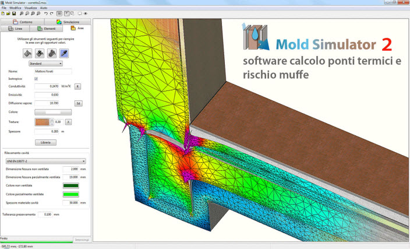Toggle the eye visibility icon in toolbar
The image size is (410, 249).
(86, 13)
